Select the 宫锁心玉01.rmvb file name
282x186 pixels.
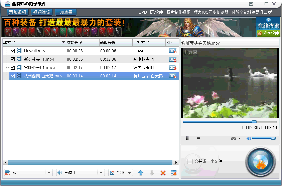pos(39,68)
